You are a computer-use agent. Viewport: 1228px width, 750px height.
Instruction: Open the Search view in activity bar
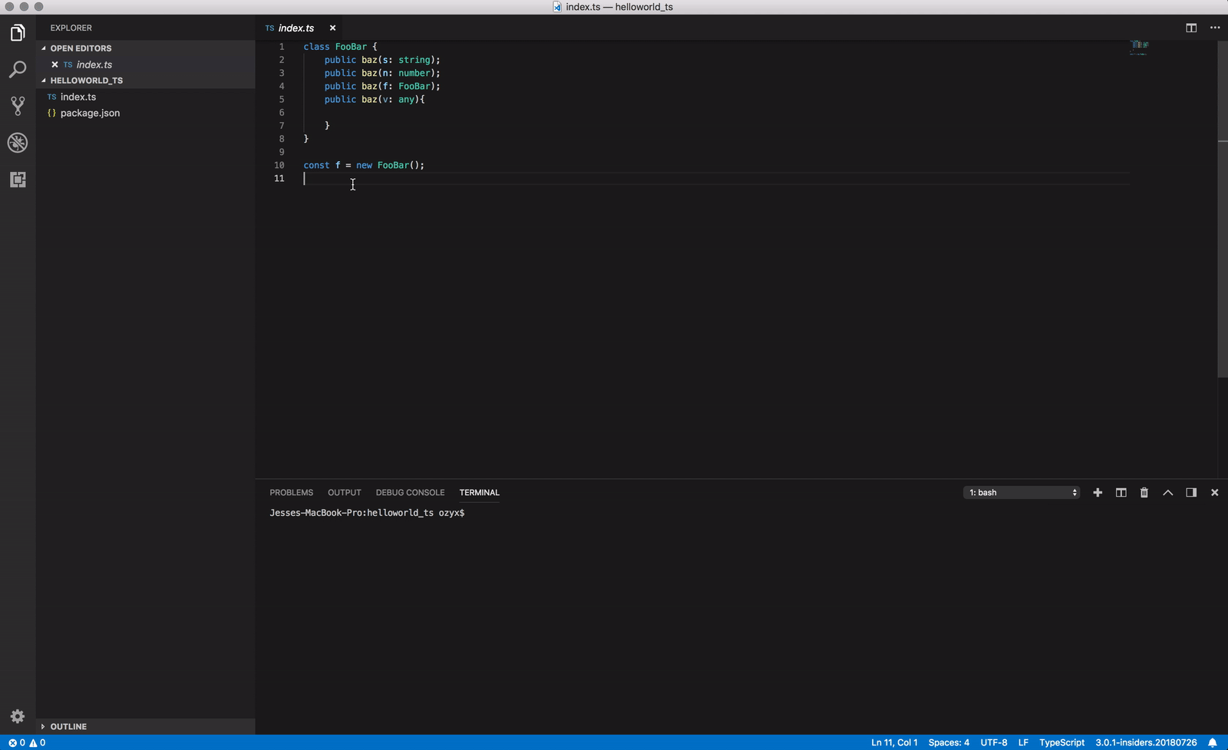point(18,69)
